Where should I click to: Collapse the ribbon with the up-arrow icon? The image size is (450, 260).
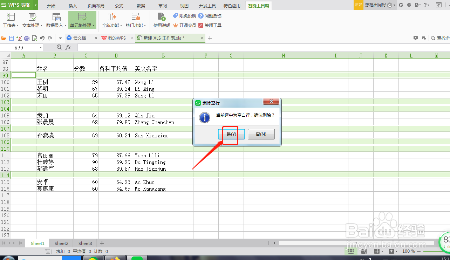[x=439, y=5]
